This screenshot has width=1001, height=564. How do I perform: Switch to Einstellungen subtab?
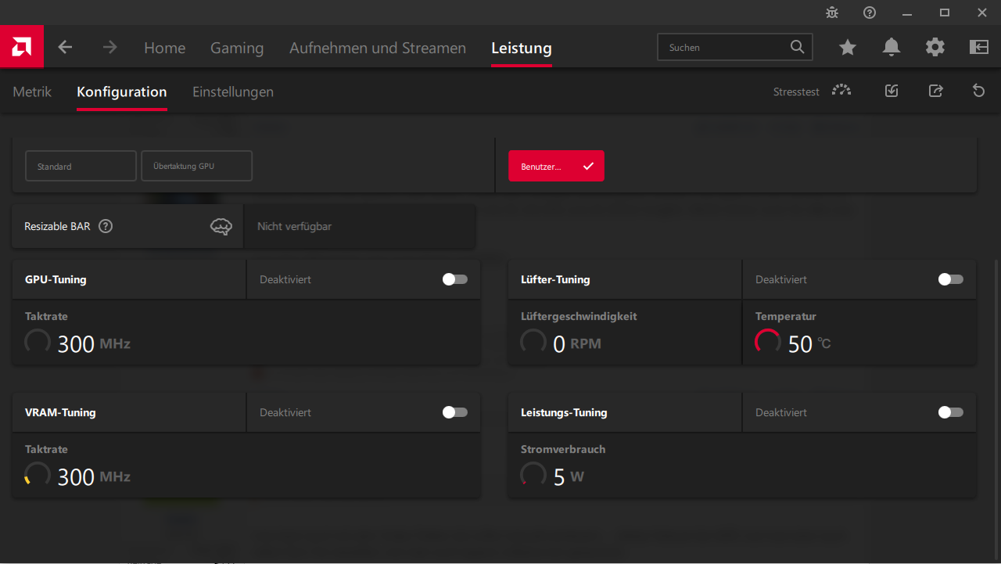click(233, 92)
